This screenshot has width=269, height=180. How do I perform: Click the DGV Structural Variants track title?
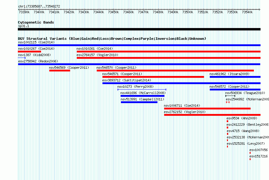[112, 39]
